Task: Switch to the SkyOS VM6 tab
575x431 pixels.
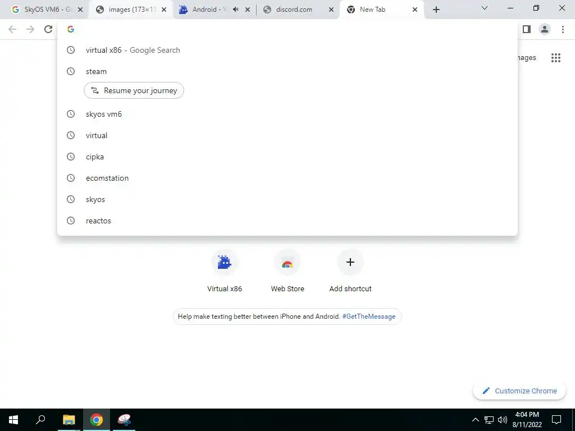Action: coord(44,10)
